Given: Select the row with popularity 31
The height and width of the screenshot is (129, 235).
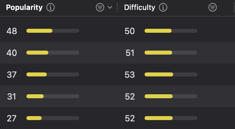Looking at the screenshot, I should pyautogui.click(x=117, y=96).
